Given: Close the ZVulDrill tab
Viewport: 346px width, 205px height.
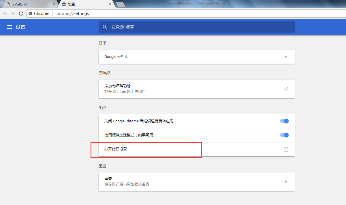Looking at the screenshot, I should coord(54,4).
